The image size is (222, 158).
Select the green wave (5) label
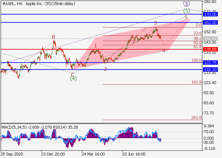tap(186, 11)
